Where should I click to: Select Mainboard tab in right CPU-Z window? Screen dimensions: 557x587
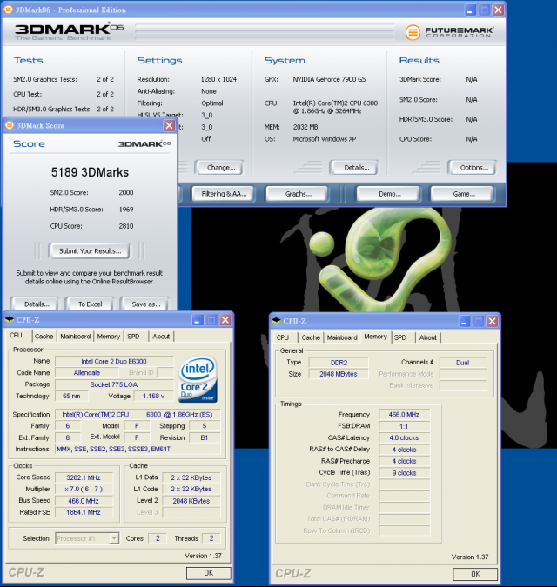(x=342, y=337)
